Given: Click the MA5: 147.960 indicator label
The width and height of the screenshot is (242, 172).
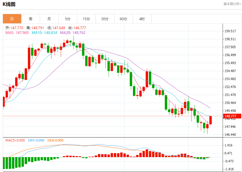Looking at the screenshot, I should coord(17,33).
